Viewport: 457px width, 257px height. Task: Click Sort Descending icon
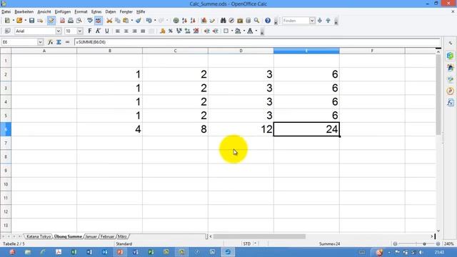point(193,21)
